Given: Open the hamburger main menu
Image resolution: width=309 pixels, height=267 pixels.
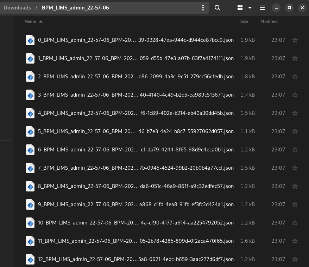Looking at the screenshot, I should click(262, 8).
